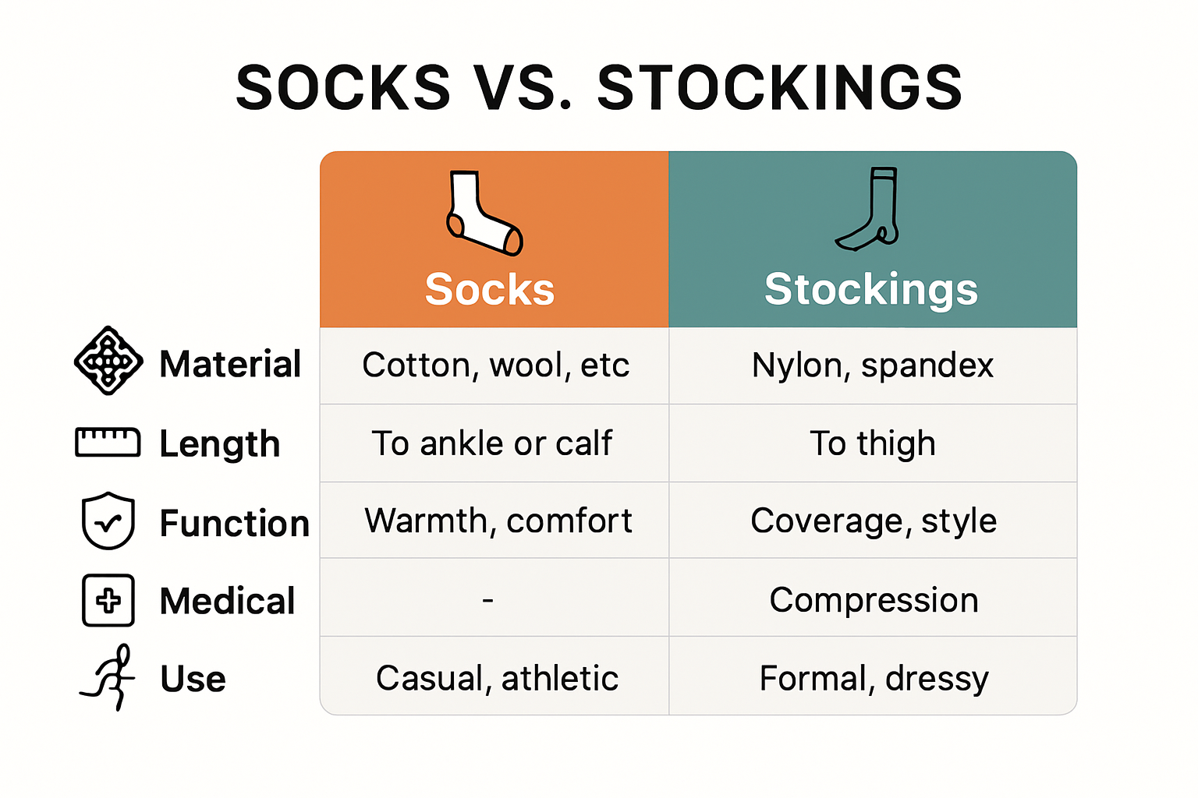
Task: Click the stocking outline icon
Action: coord(870,209)
